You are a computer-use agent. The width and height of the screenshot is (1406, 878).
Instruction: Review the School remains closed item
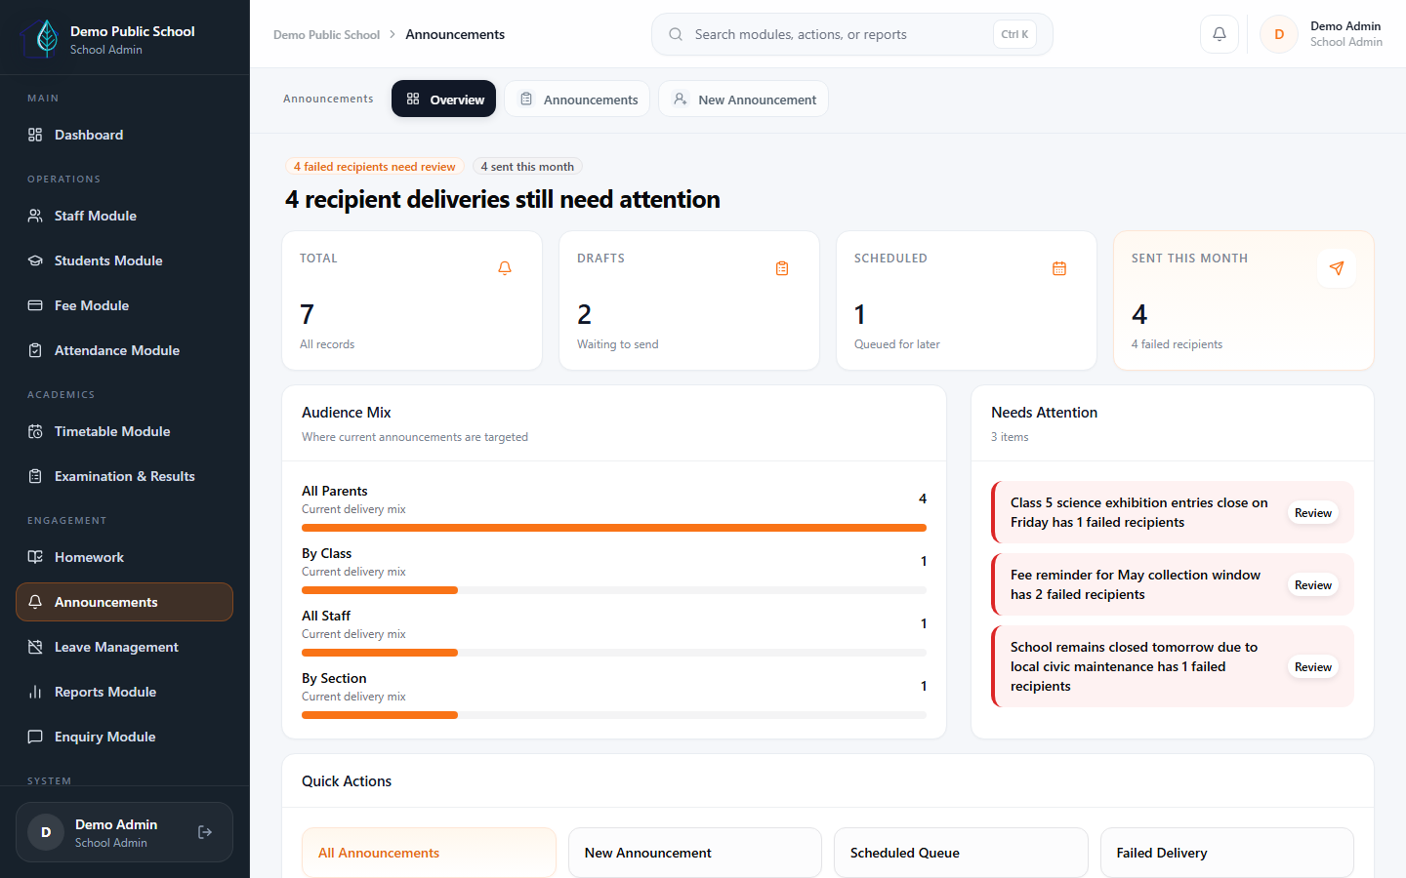pyautogui.click(x=1313, y=666)
